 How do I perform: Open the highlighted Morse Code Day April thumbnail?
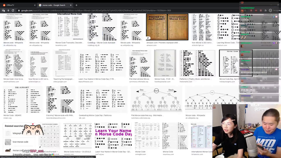[236, 63]
